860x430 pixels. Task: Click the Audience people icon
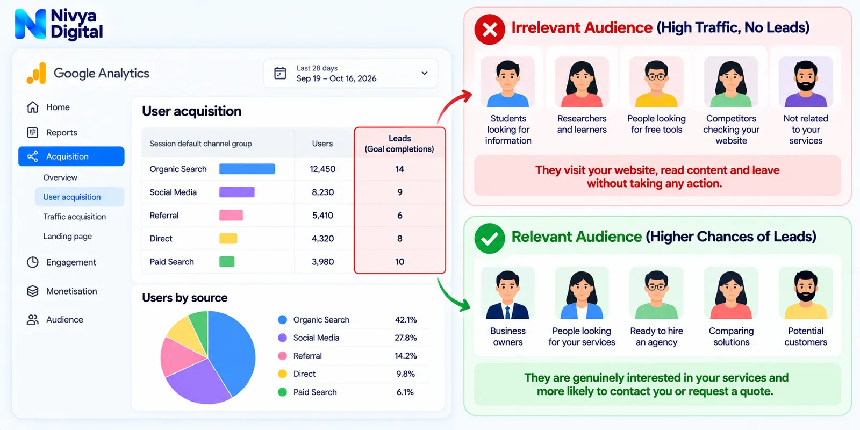point(33,319)
